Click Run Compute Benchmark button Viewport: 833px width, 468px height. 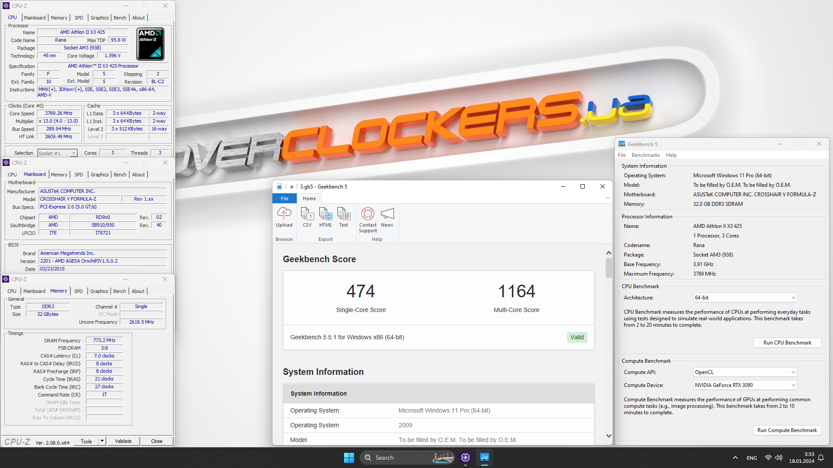(x=787, y=430)
